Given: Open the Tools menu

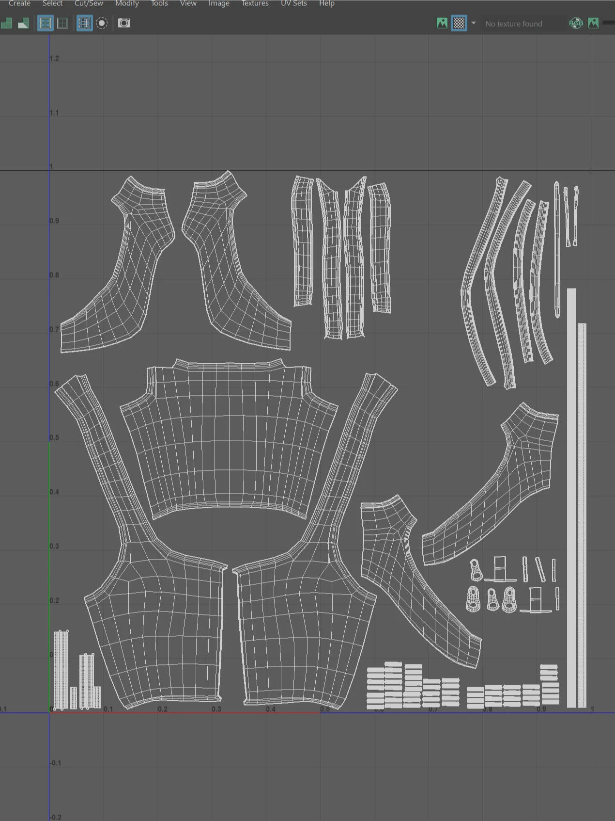Looking at the screenshot, I should [x=159, y=3].
